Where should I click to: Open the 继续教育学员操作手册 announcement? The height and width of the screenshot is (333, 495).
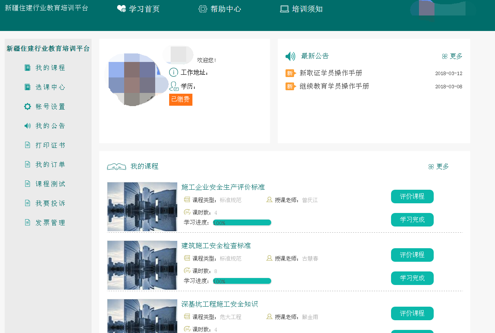coord(334,86)
